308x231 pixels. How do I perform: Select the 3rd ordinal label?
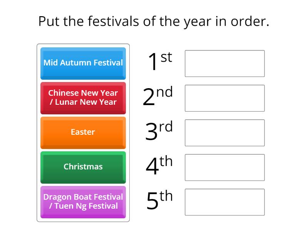pos(159,131)
